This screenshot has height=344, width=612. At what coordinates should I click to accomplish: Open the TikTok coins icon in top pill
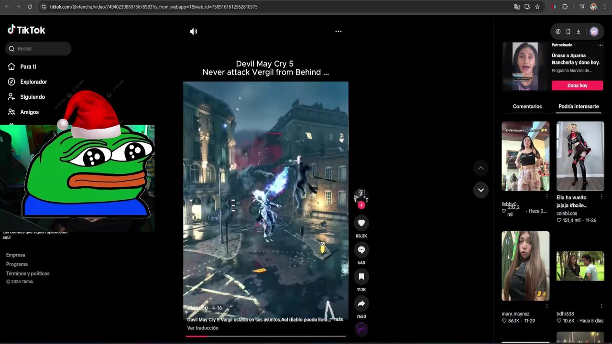point(558,32)
